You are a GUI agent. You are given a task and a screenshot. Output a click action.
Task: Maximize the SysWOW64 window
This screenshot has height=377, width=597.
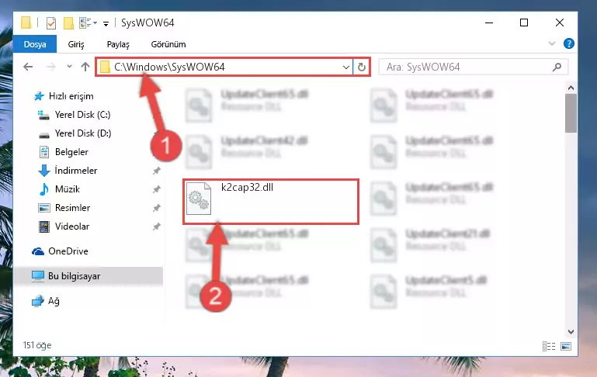click(524, 22)
